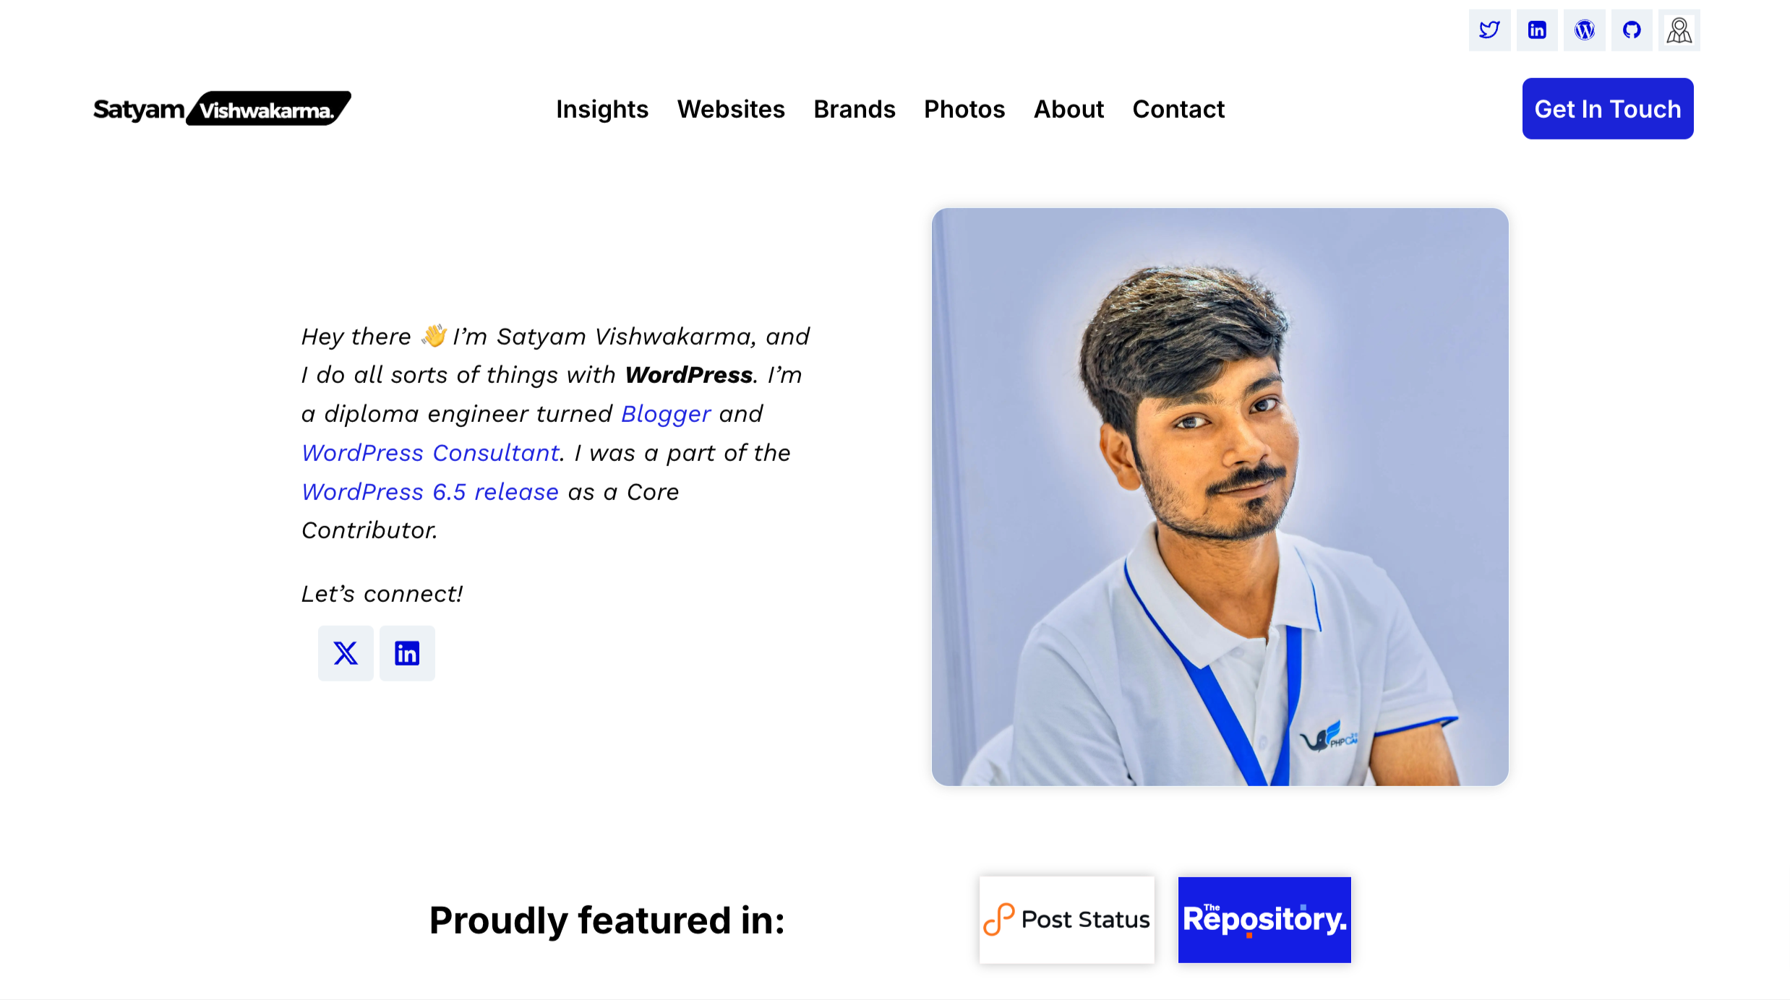This screenshot has width=1790, height=1000.
Task: Follow the Blogger link
Action: (666, 414)
